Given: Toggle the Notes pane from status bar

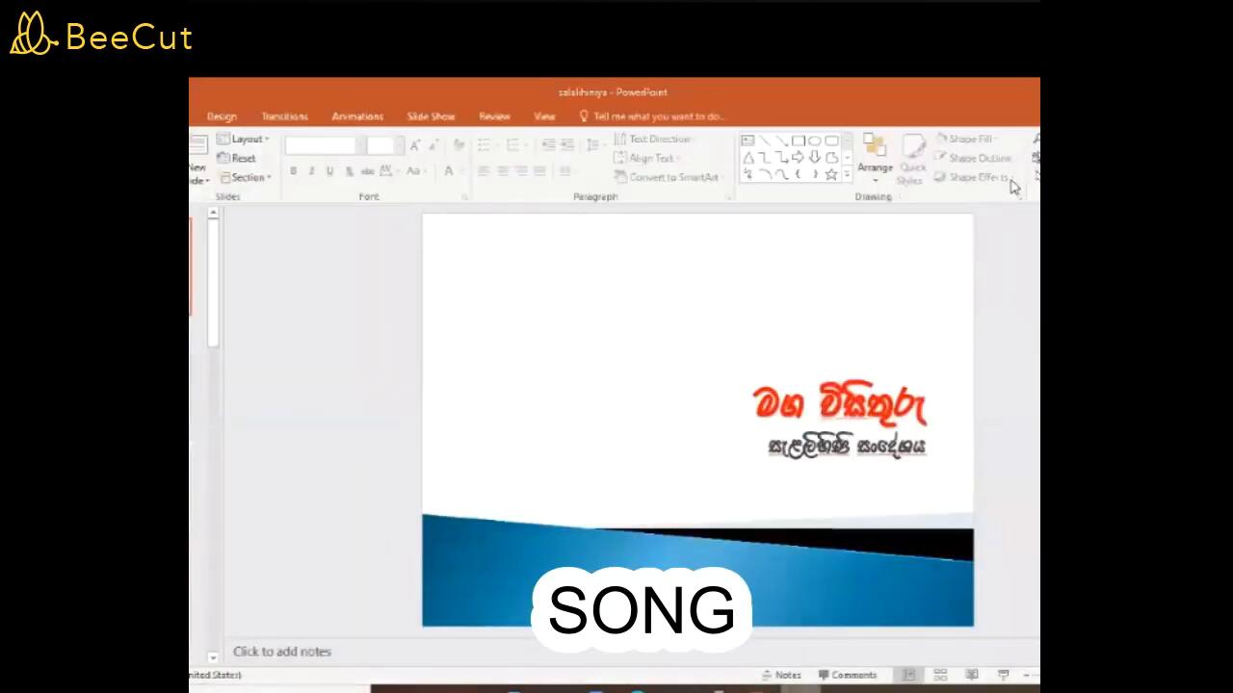Looking at the screenshot, I should coord(781,675).
